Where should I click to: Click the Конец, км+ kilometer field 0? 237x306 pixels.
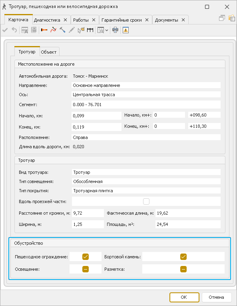pos(169,126)
